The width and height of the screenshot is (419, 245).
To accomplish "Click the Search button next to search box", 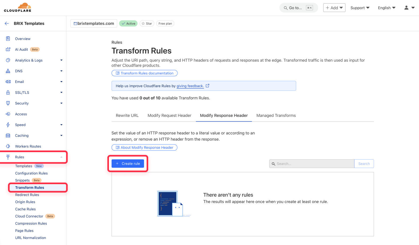I will pyautogui.click(x=364, y=164).
